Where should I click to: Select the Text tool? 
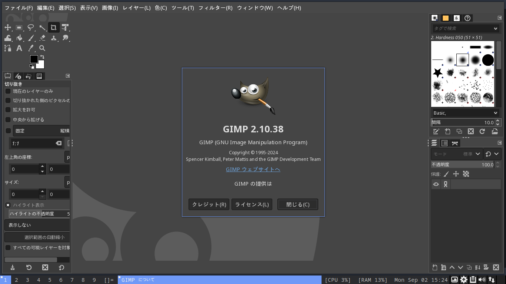coord(19,48)
